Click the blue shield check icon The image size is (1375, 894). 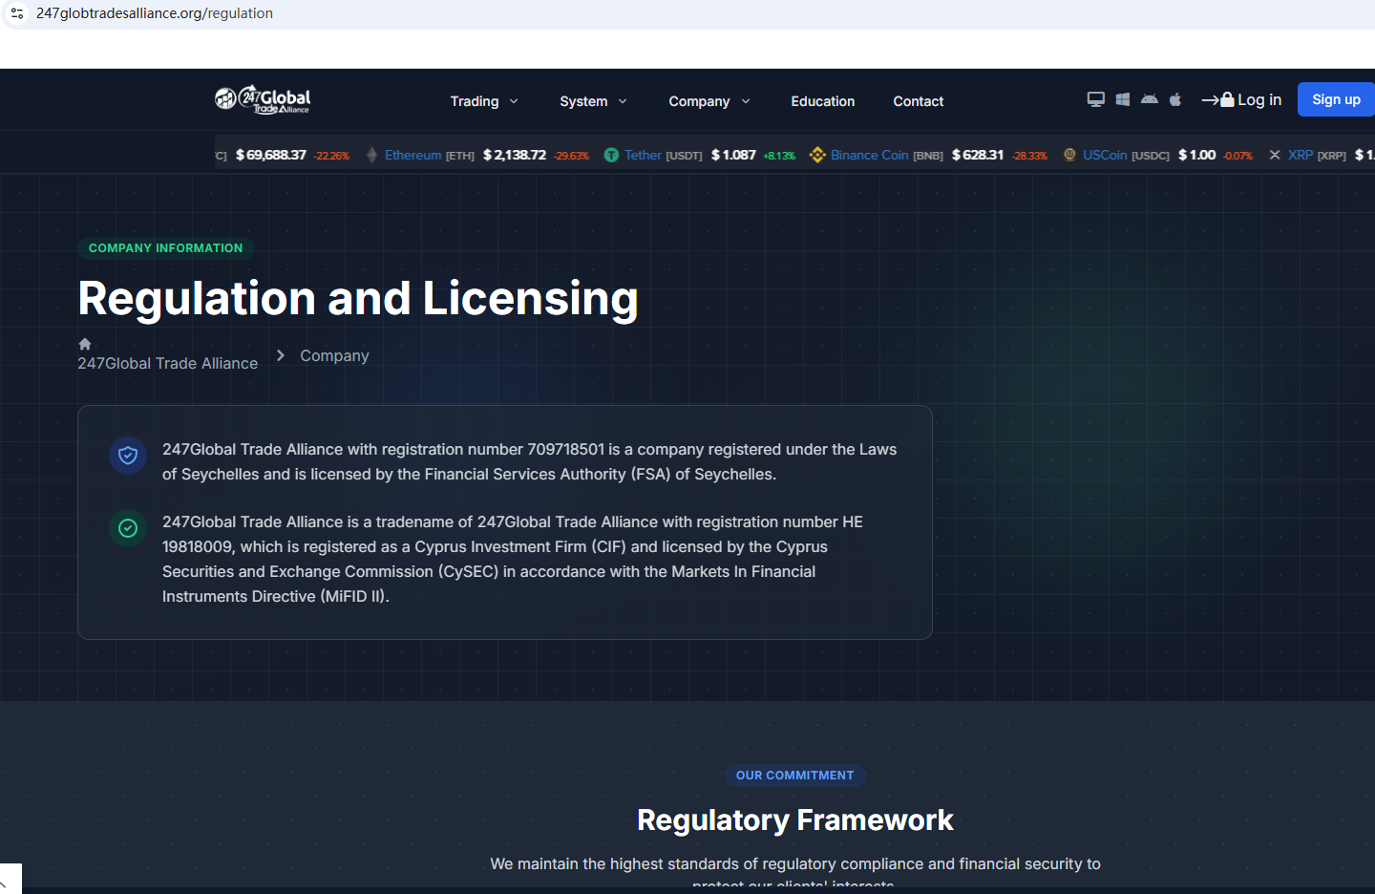(128, 456)
